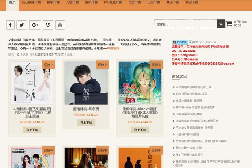This screenshot has width=252, height=168.
Task: Open the 日文伴奏 menu
Action: pyautogui.click(x=154, y=2)
